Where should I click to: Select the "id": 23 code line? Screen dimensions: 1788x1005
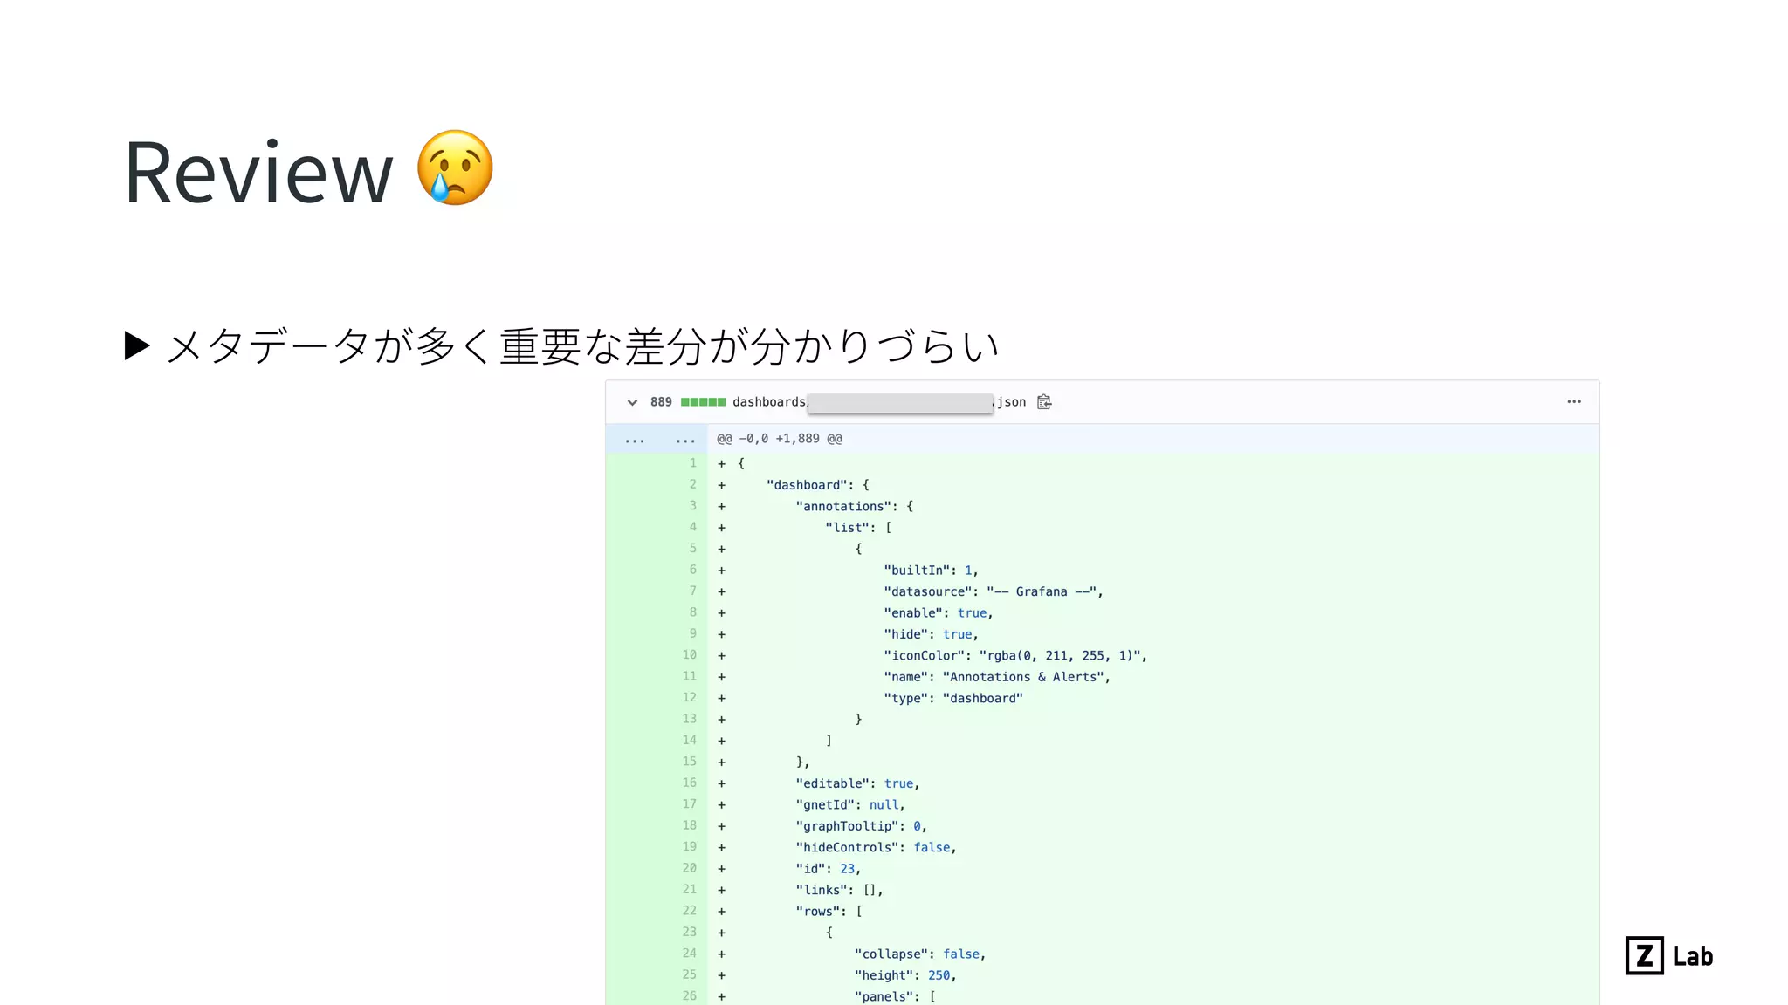click(829, 869)
